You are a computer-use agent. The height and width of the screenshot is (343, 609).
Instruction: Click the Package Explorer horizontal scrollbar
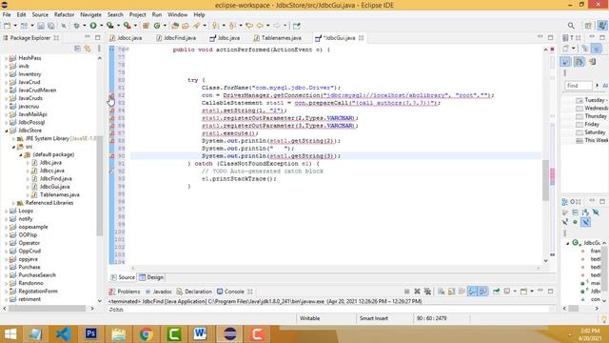48,309
